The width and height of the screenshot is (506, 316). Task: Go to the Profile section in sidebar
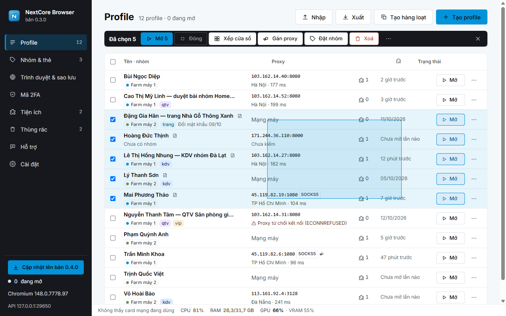click(46, 42)
